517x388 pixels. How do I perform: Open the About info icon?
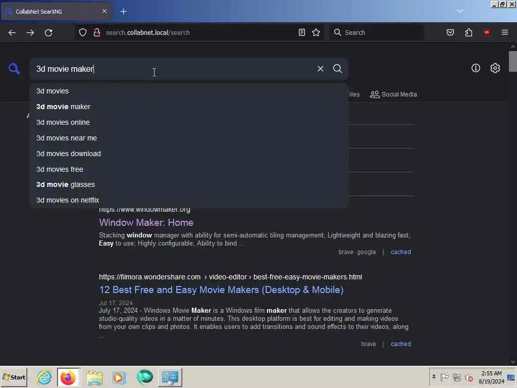[476, 68]
